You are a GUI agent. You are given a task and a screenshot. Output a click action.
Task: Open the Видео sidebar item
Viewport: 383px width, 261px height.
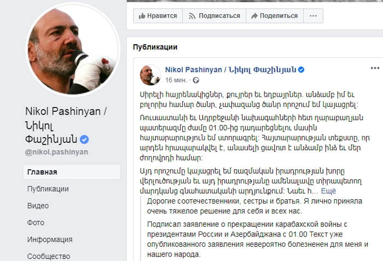coord(38,206)
